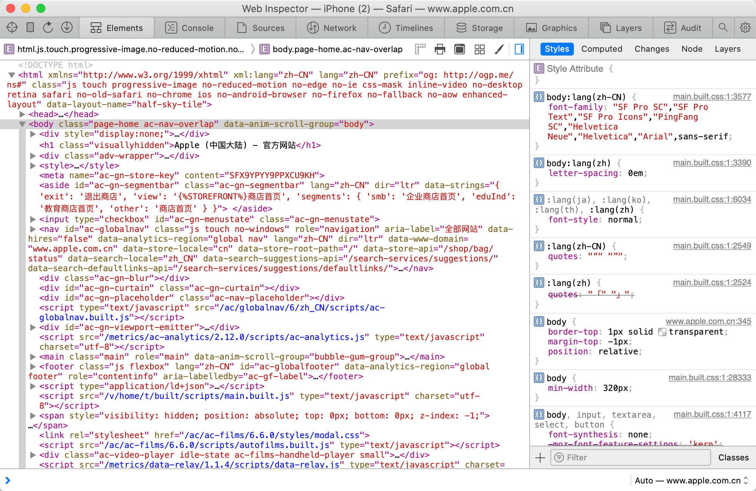Screen dimensions: 756x491
Task: Click rule icon for body:lang(zh-CN)
Action: [x=539, y=97]
